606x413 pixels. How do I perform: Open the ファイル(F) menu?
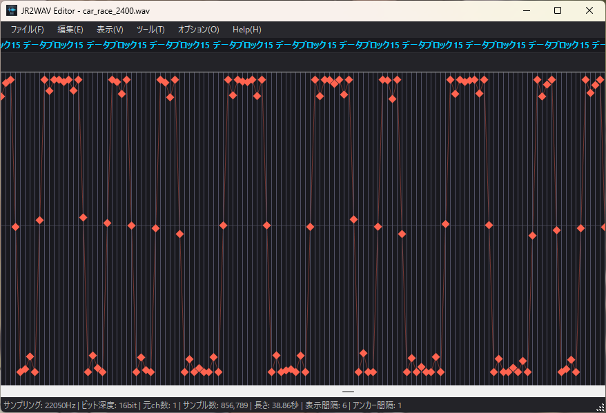tap(27, 30)
